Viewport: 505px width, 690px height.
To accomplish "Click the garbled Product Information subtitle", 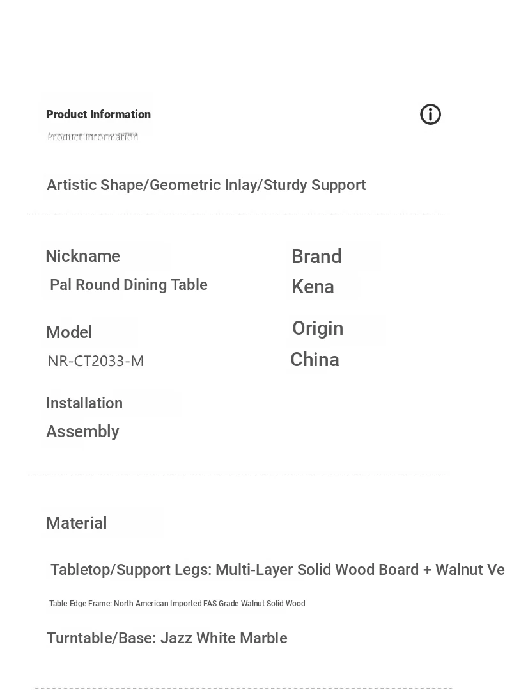I will pos(93,136).
